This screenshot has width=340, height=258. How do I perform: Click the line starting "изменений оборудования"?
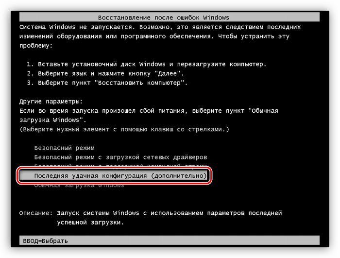154,36
